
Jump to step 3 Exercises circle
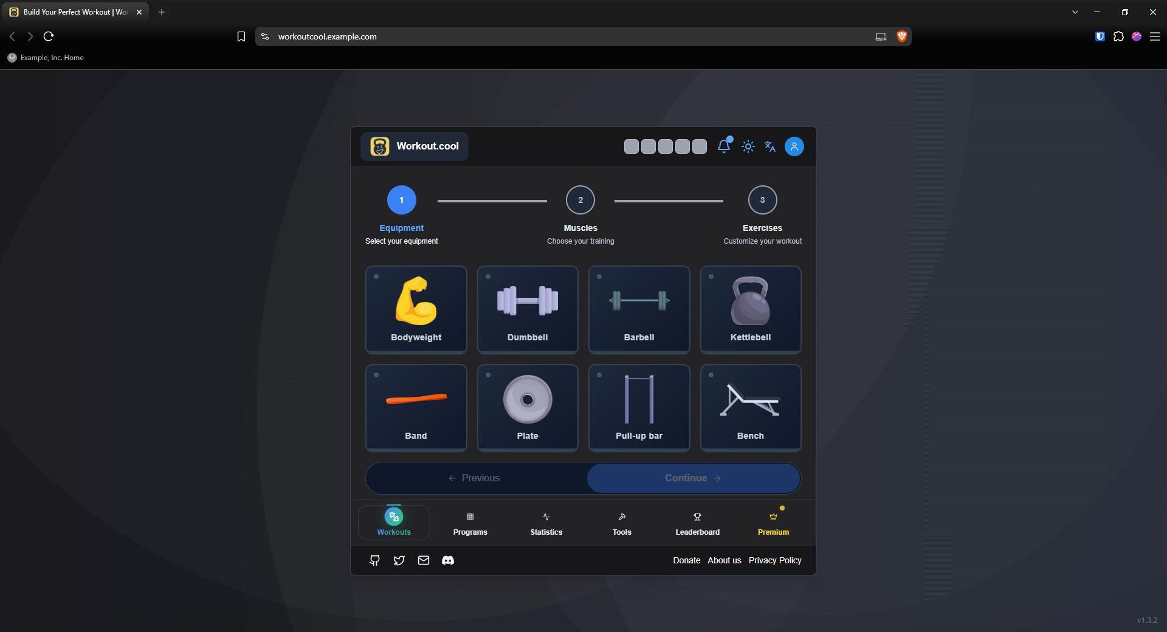pyautogui.click(x=763, y=200)
